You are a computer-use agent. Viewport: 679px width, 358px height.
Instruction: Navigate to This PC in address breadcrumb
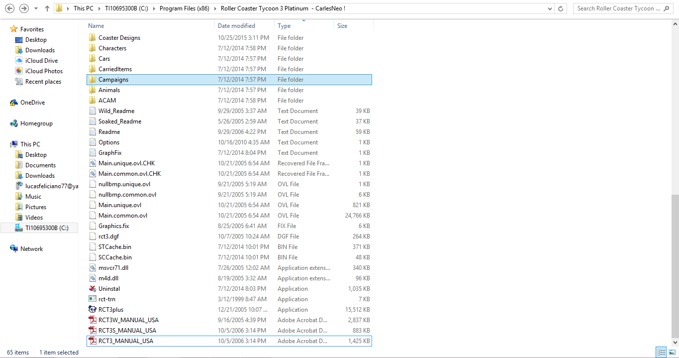click(x=83, y=8)
